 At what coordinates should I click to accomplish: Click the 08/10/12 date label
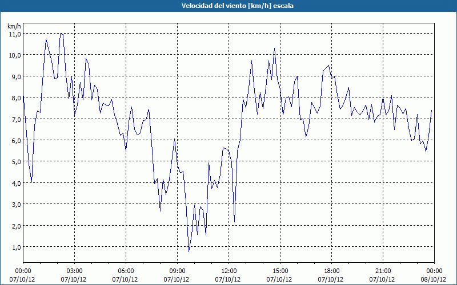tap(434, 279)
